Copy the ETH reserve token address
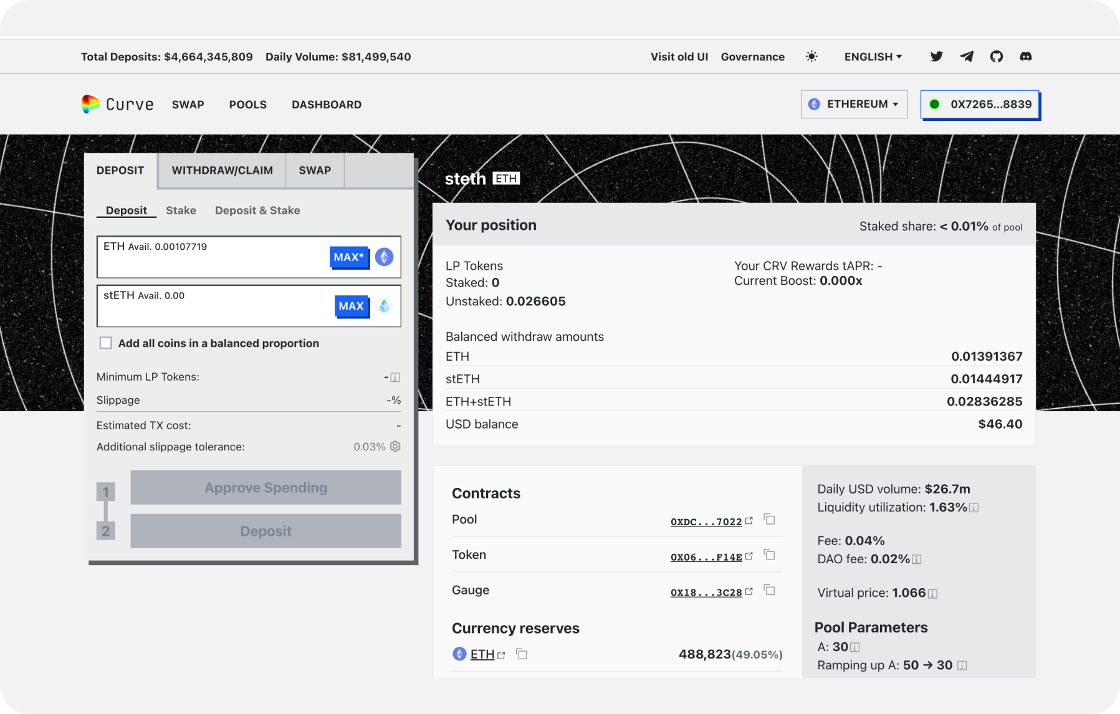Viewport: 1120px width, 714px height. pyautogui.click(x=522, y=654)
